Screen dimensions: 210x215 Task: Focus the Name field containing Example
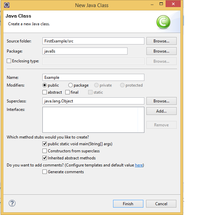(x=93, y=78)
